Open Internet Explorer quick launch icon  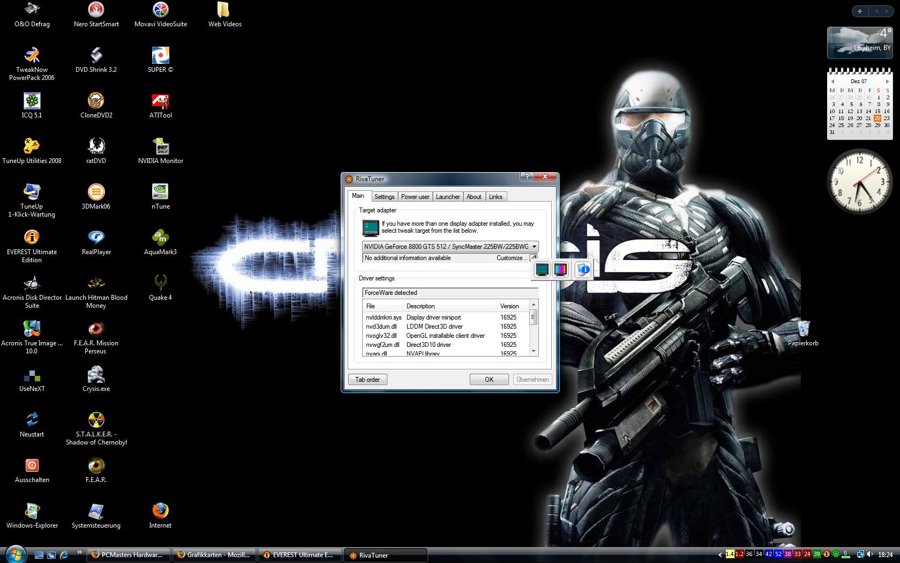coord(64,555)
